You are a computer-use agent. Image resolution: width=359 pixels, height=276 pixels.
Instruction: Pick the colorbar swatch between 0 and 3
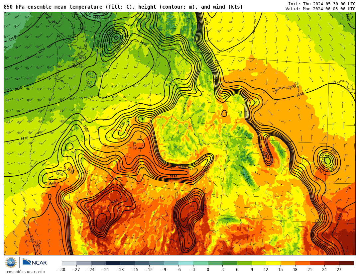215,263
